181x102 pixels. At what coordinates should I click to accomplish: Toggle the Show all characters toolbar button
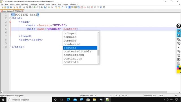point(66,7)
